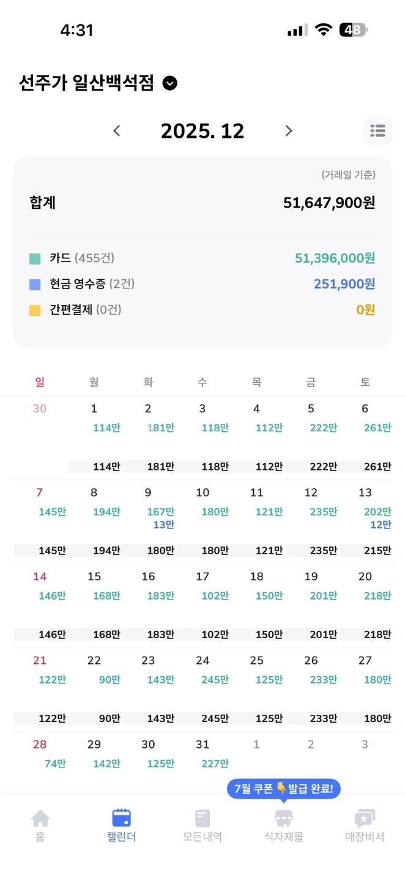
Task: Open the all transactions (모든내역) icon
Action: pyautogui.click(x=202, y=818)
